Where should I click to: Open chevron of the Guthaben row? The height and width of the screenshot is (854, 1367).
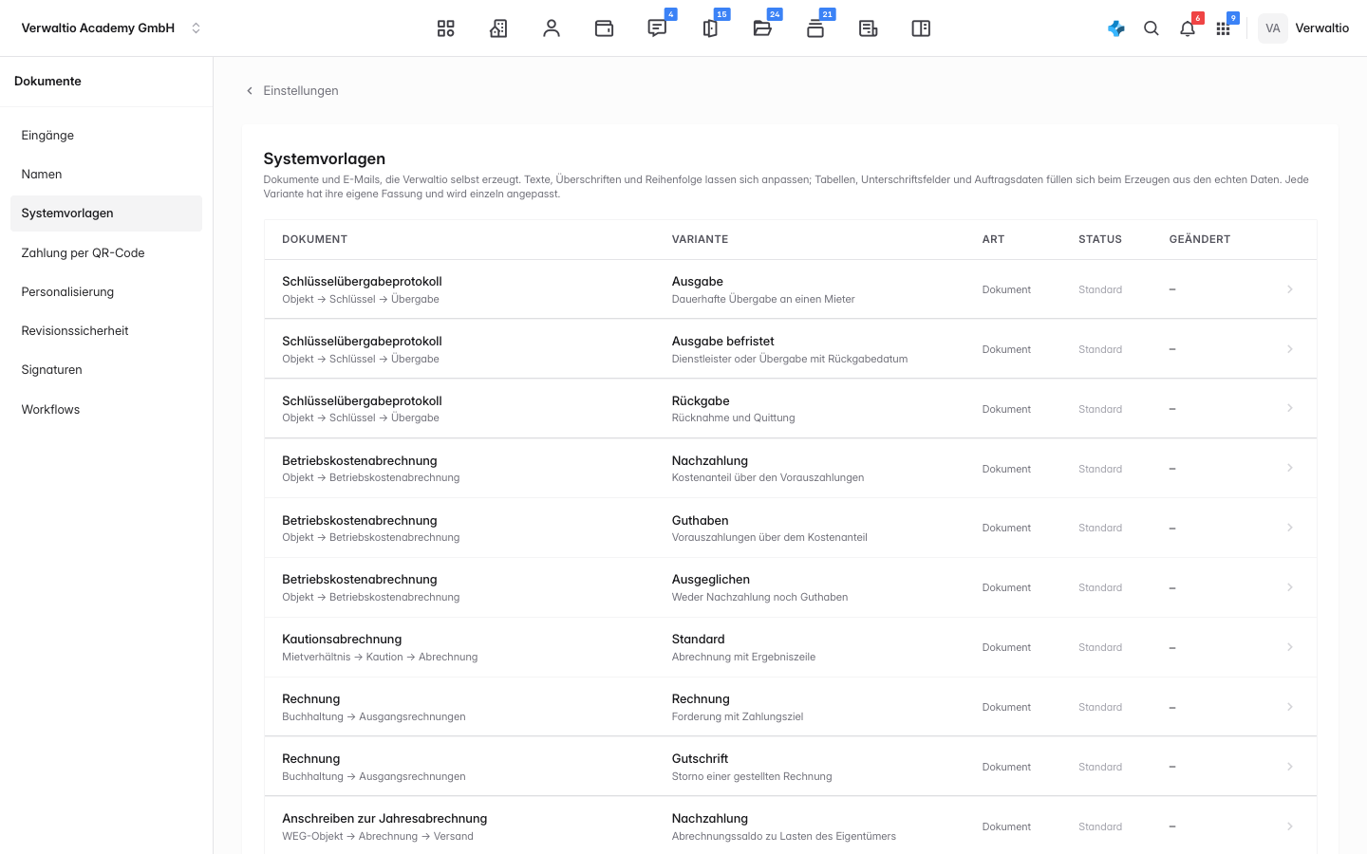pos(1289,528)
